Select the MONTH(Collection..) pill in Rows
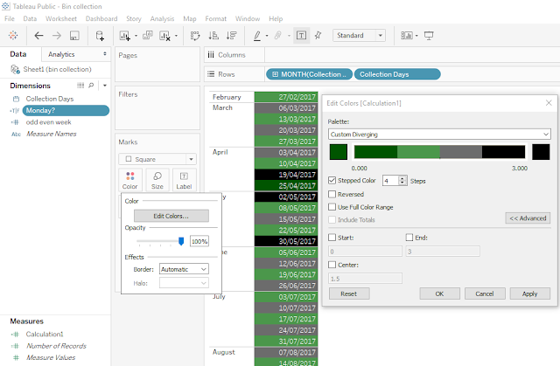 (309, 74)
